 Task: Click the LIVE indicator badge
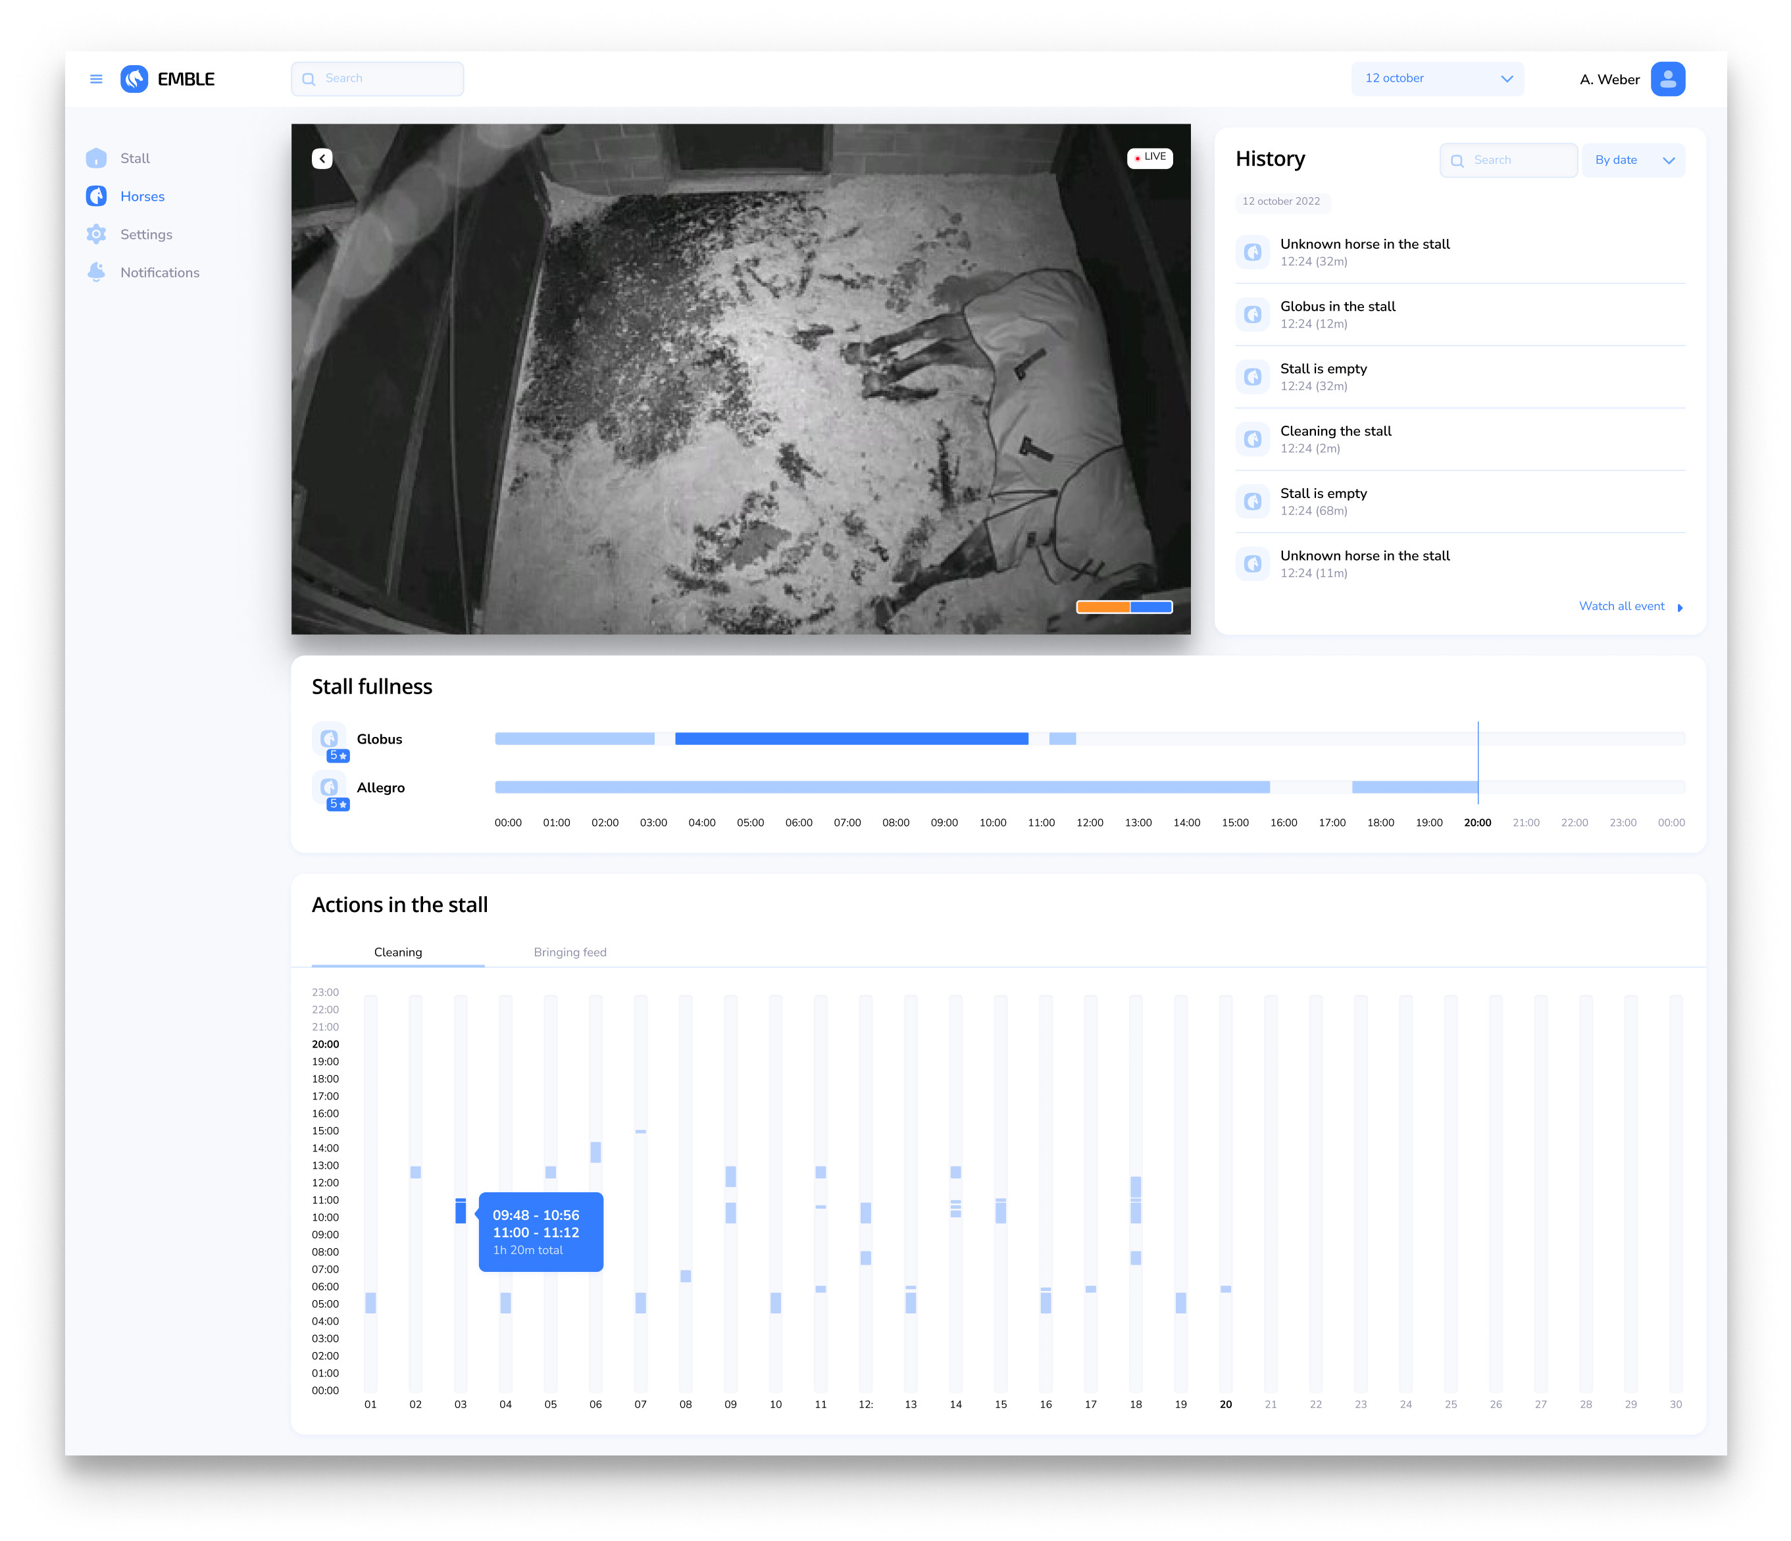[x=1149, y=157]
